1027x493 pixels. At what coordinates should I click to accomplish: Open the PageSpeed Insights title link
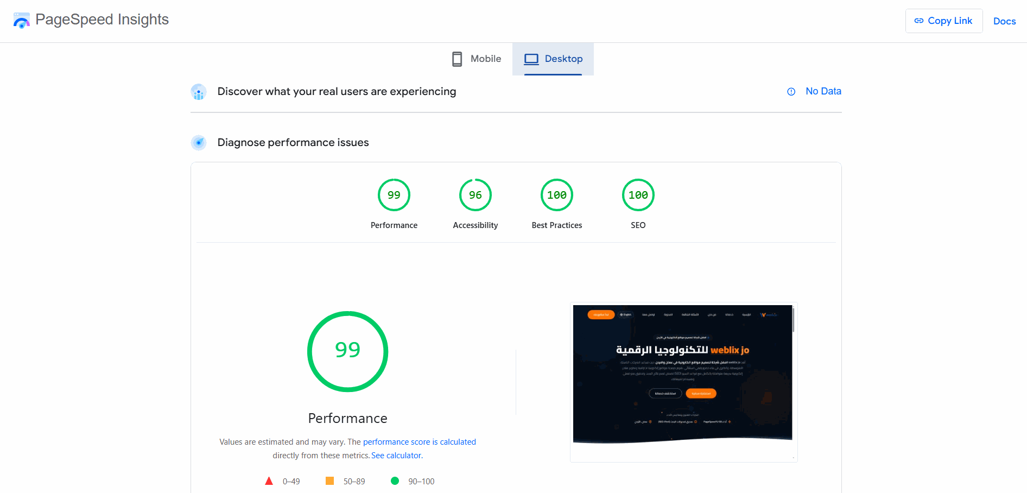(x=102, y=20)
